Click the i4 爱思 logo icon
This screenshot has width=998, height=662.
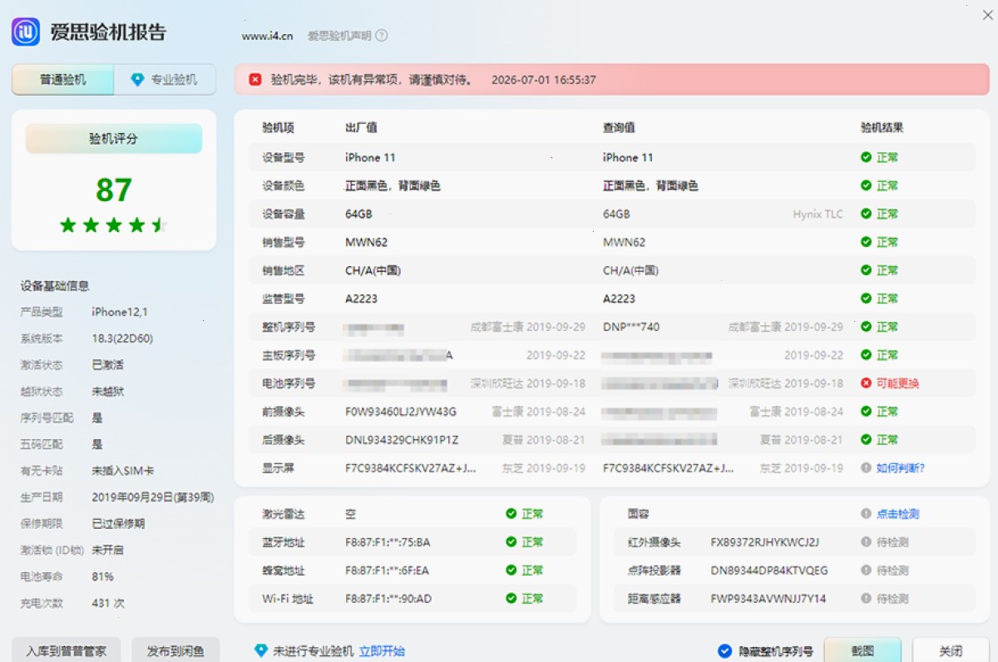tap(26, 32)
